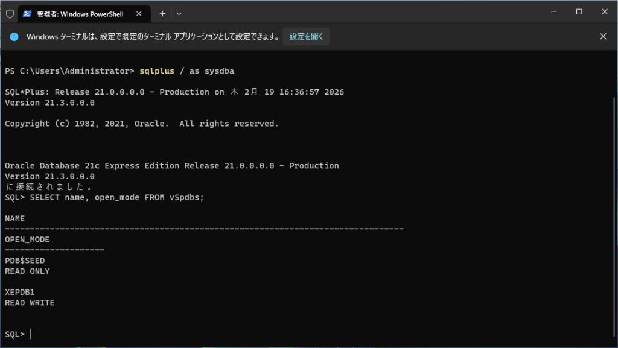Screen dimensions: 618x348
Task: Click the PDB$SEED entry in query results
Action: [x=25, y=261]
